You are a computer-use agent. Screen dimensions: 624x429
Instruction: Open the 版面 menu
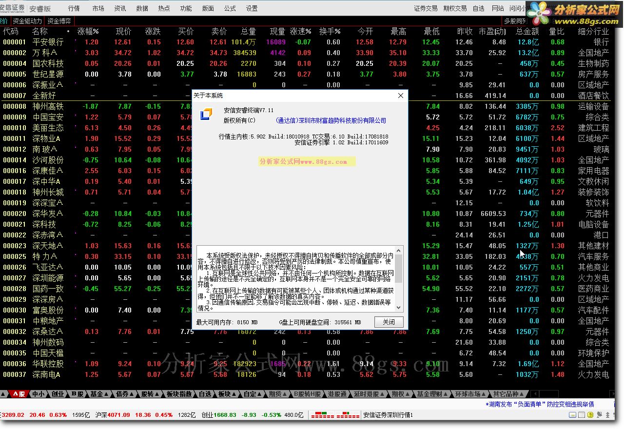pyautogui.click(x=208, y=8)
